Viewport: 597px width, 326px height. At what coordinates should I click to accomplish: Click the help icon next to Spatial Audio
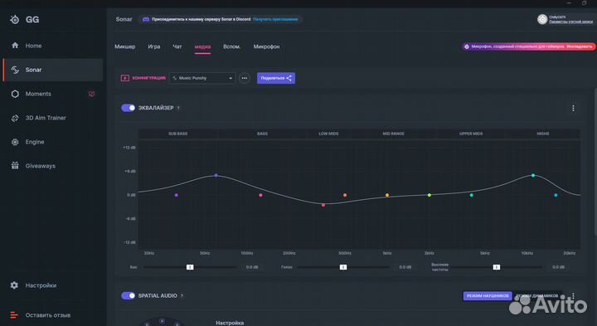tap(182, 296)
